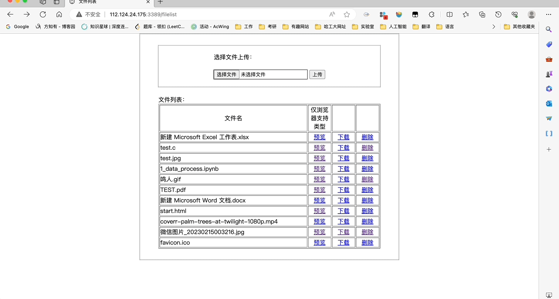Viewport: 559px width, 299px height.
Task: Open Google bookmark
Action: coord(17,27)
